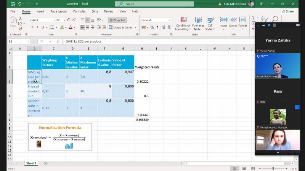Open the Calibri font name dropdown

[x=54, y=20]
